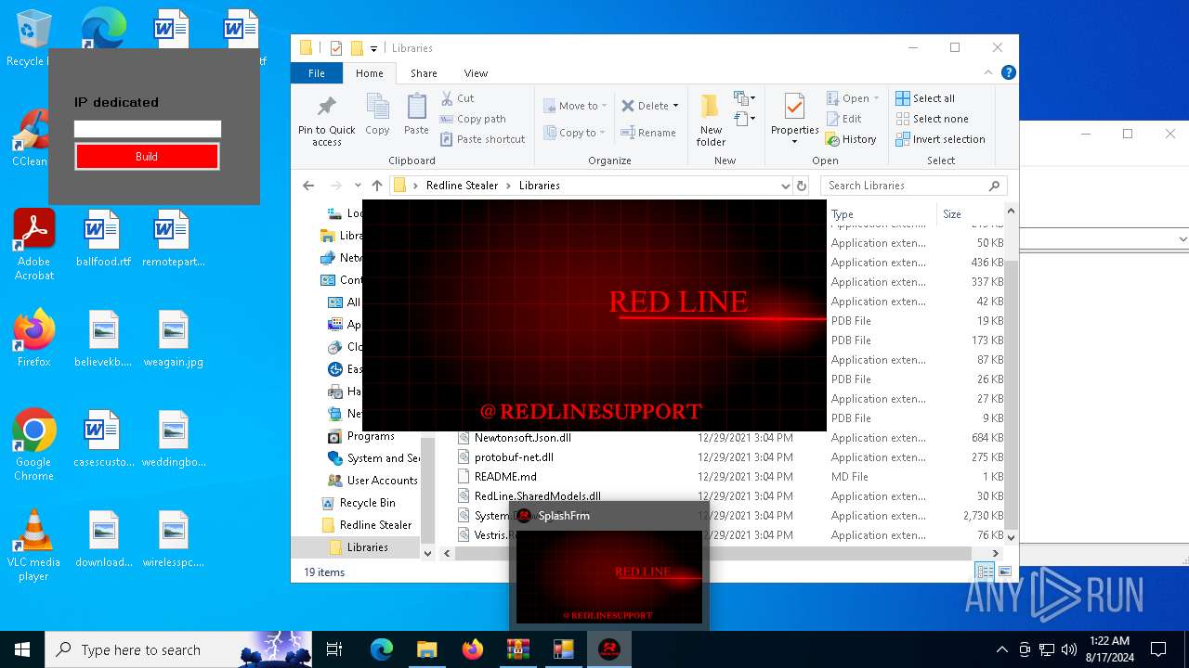Select Libraries folder in navigation pane
The image size is (1189, 668).
[x=367, y=547]
